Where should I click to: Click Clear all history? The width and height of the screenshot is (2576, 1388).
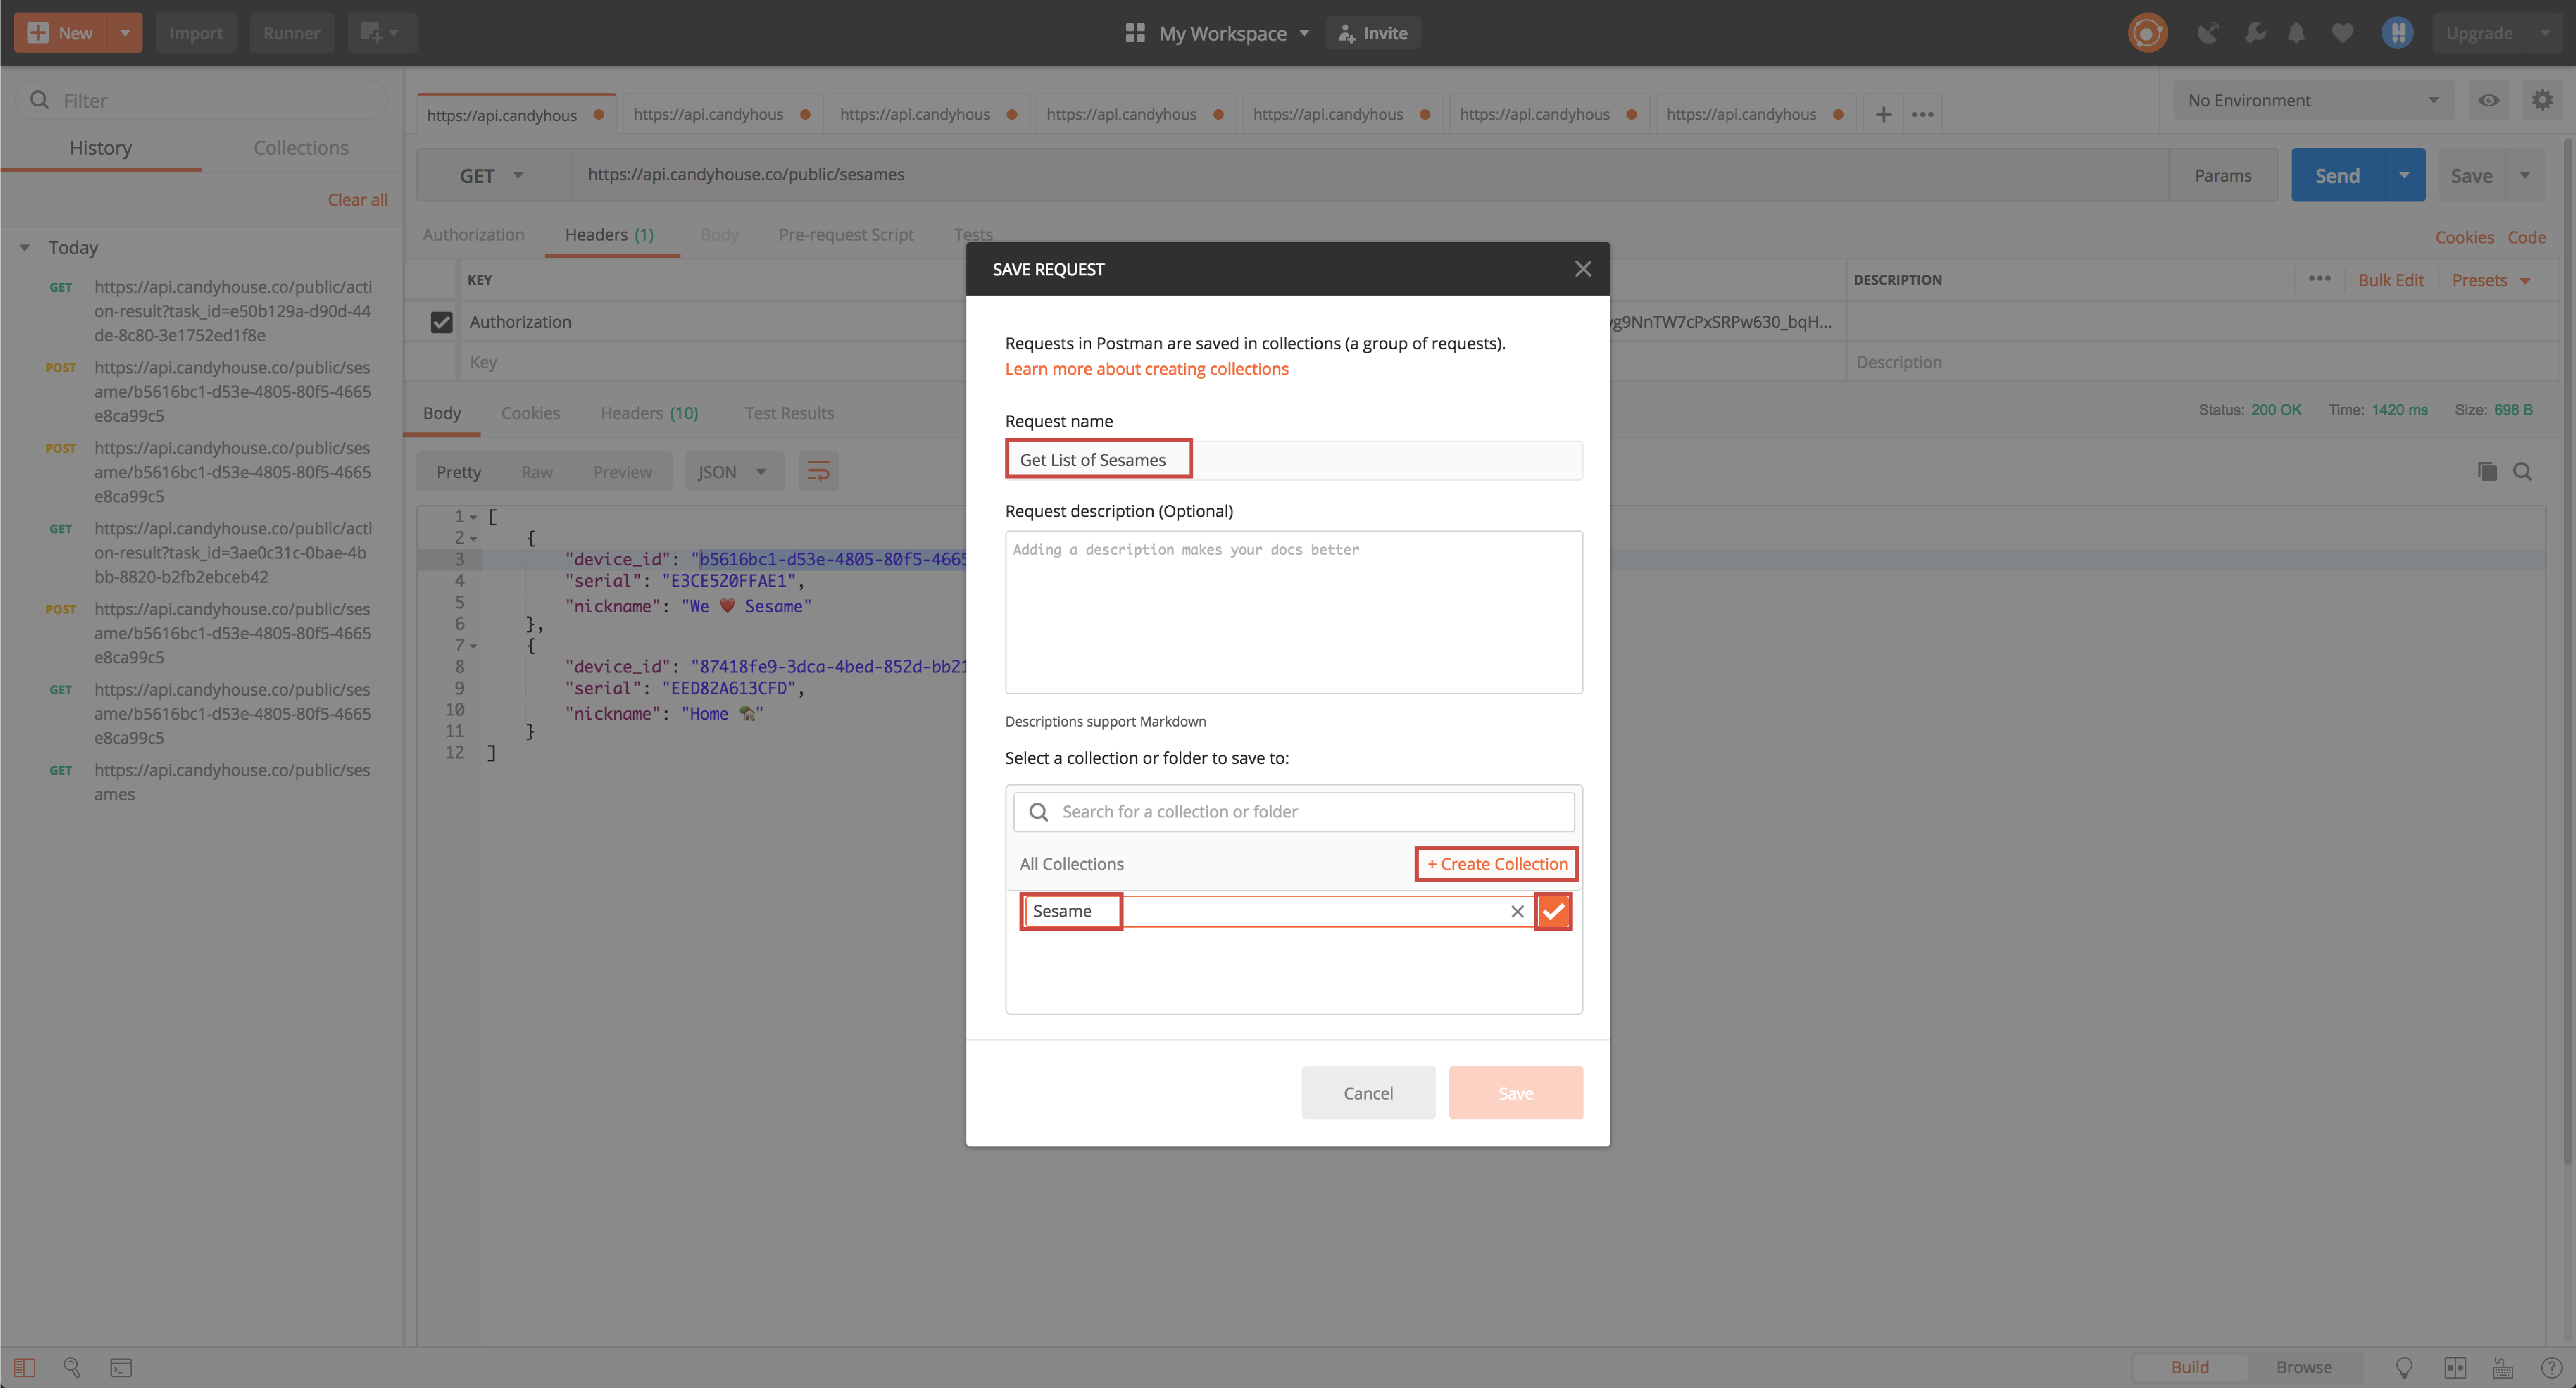point(357,199)
